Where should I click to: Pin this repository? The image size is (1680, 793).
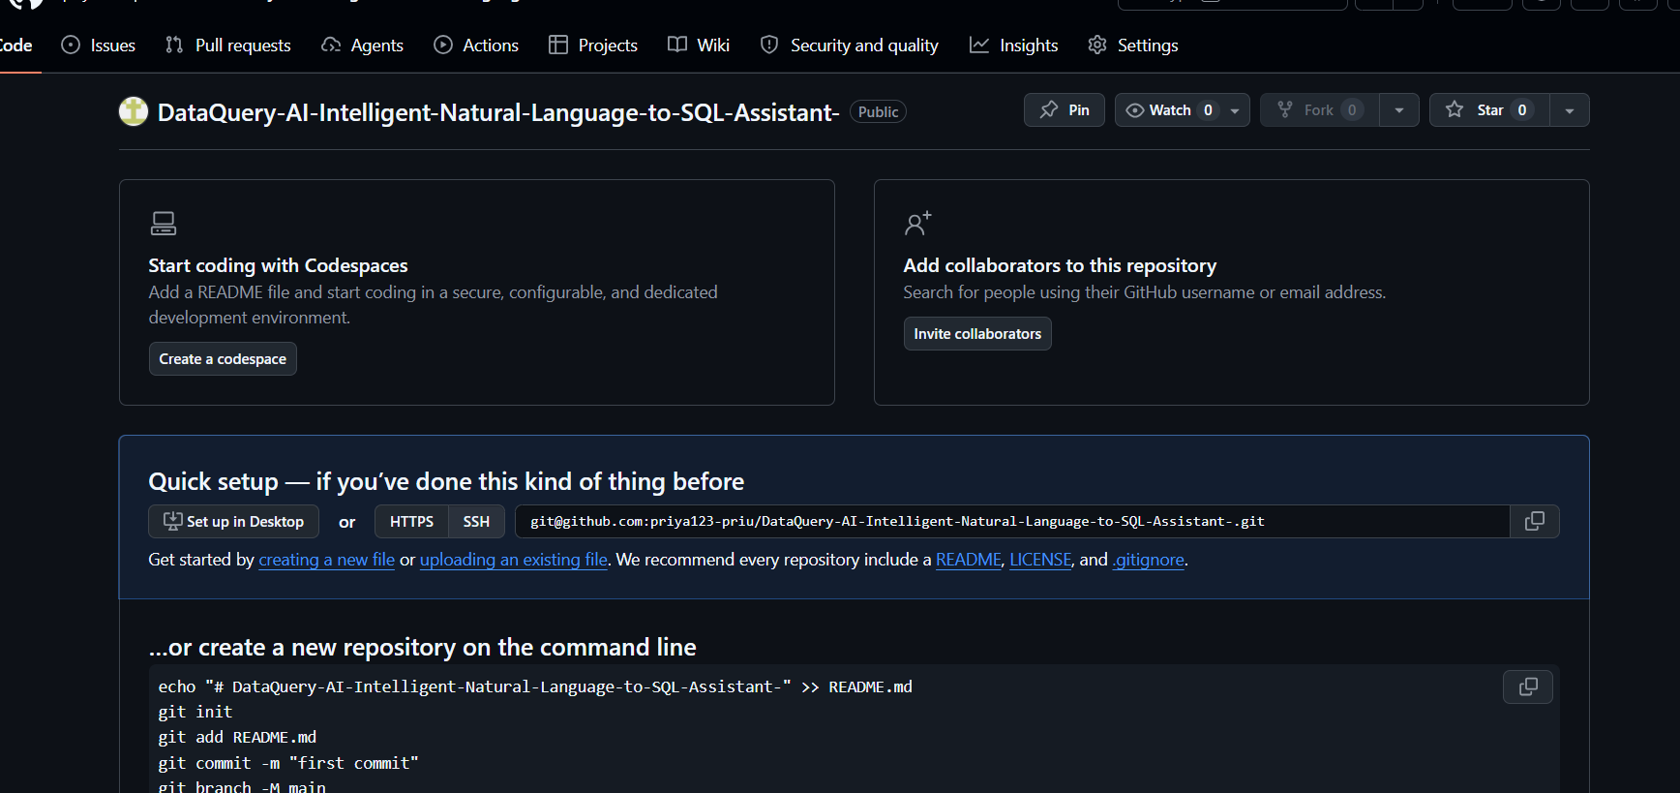pos(1065,110)
